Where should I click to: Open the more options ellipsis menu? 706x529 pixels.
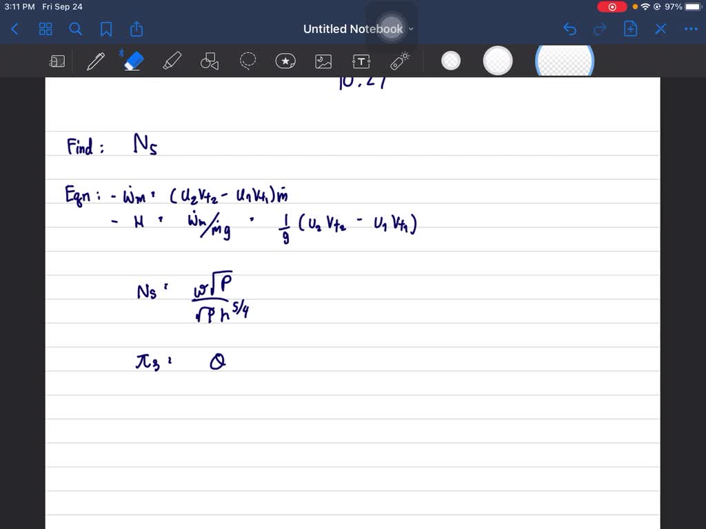click(x=691, y=29)
